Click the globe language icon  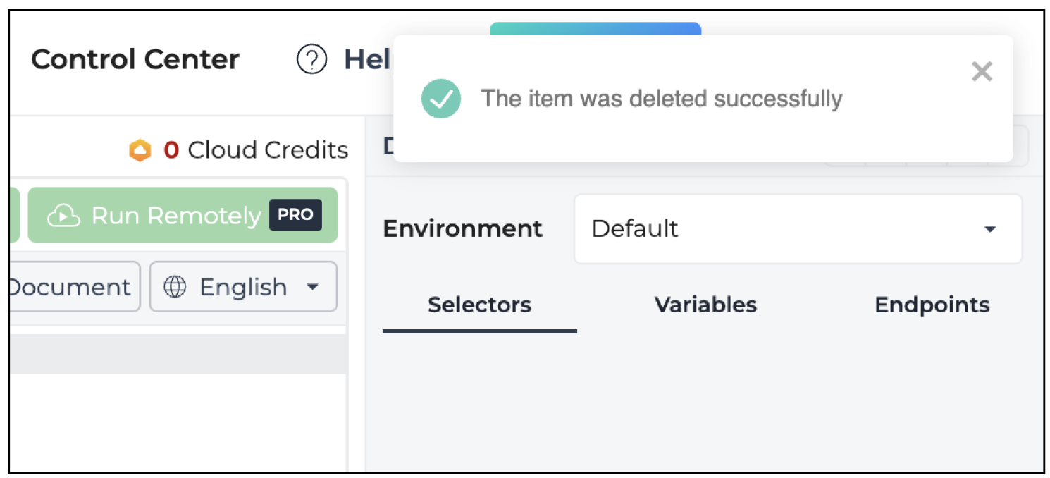[175, 287]
